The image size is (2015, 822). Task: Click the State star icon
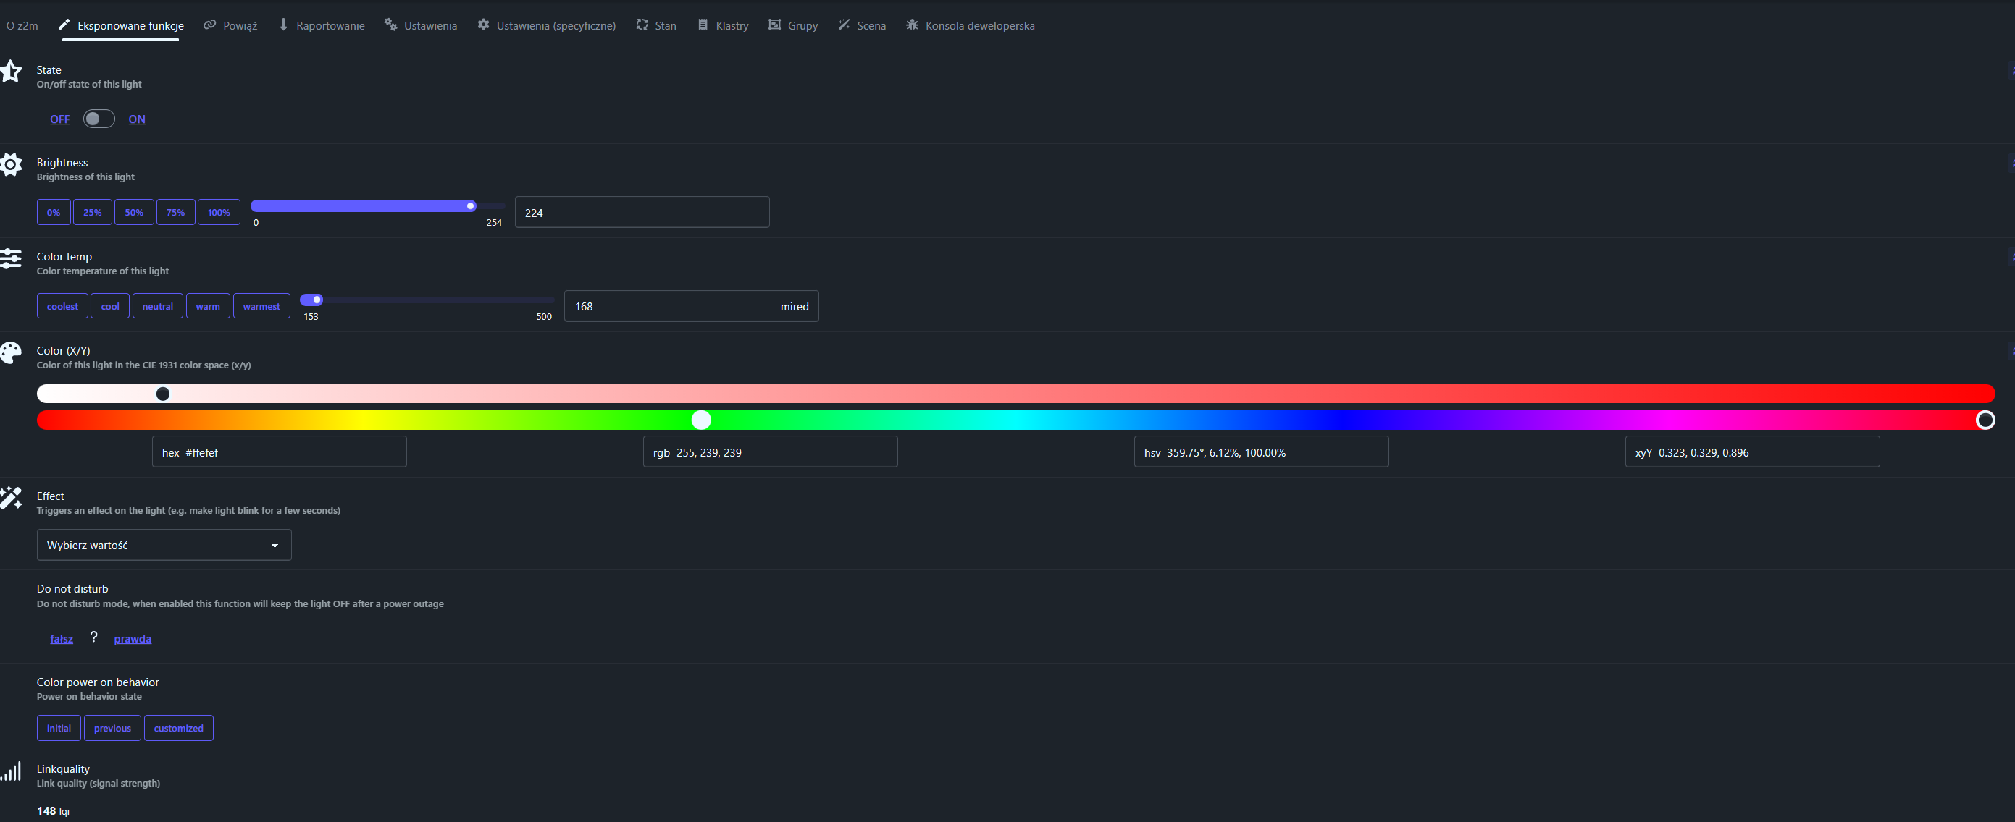(11, 71)
